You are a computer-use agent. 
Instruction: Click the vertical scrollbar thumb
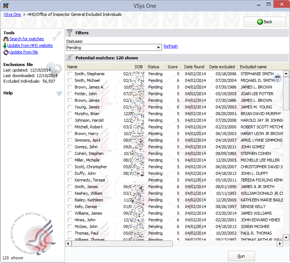point(286,94)
